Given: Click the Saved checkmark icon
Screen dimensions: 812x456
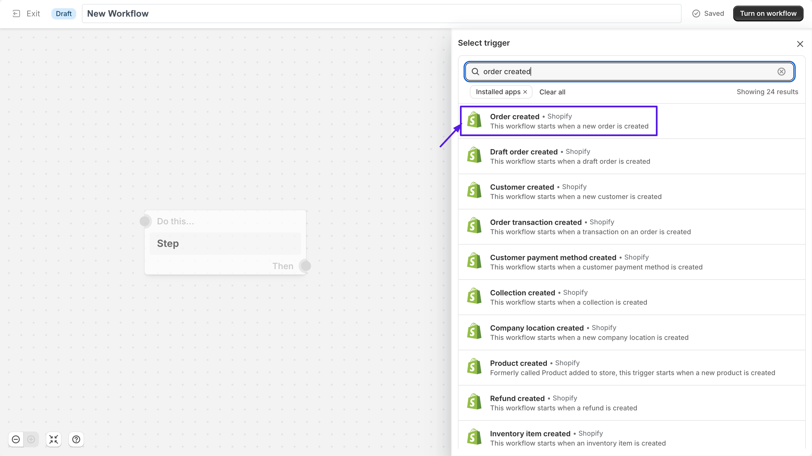Looking at the screenshot, I should pos(696,14).
